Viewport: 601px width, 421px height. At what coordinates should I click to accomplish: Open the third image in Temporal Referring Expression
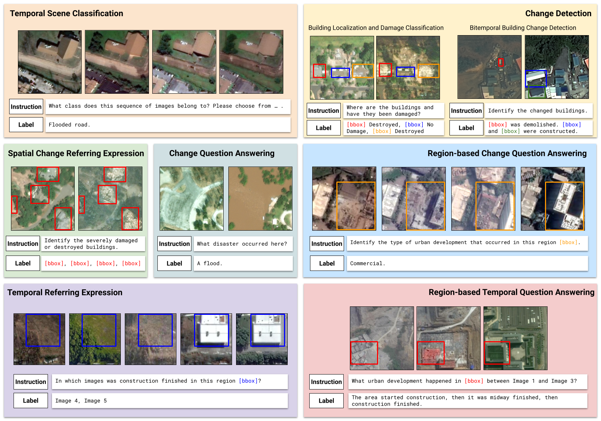[150, 339]
